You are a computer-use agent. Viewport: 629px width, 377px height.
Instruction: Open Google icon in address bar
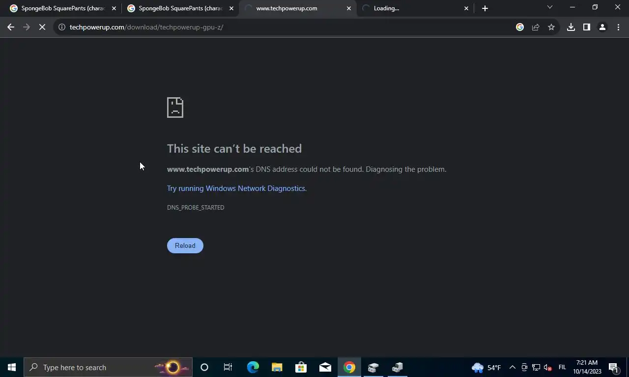tap(520, 27)
